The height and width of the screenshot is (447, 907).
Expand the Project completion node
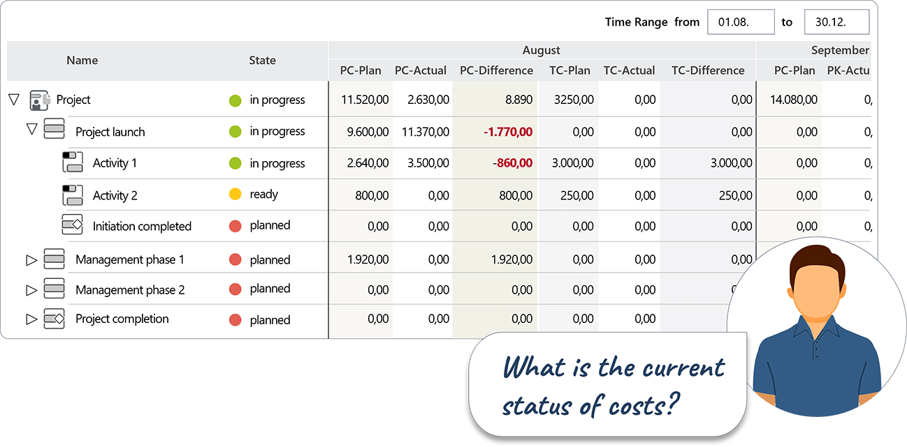pos(31,319)
